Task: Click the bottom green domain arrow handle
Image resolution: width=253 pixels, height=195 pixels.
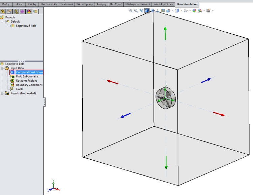Action: (x=166, y=163)
